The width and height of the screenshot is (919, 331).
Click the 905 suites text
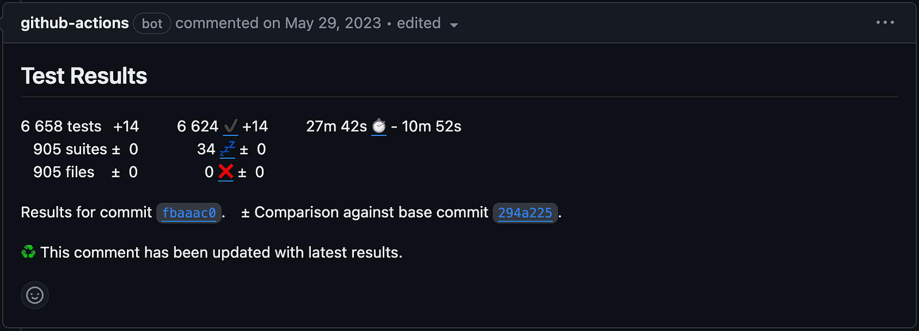[x=70, y=149]
